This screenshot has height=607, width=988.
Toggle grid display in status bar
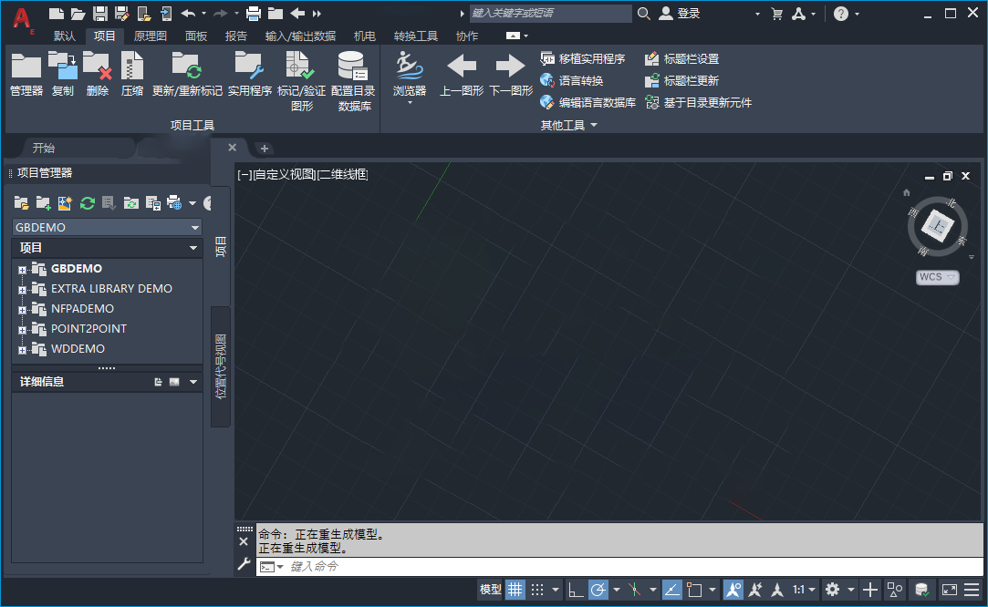(515, 590)
